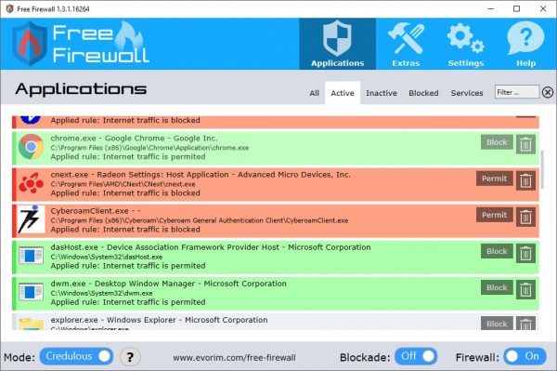The width and height of the screenshot is (557, 371).
Task: Toggle the Blockade Off switch
Action: click(x=416, y=356)
